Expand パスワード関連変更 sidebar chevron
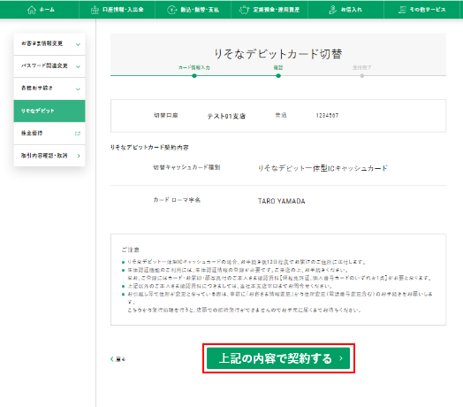 (78, 66)
